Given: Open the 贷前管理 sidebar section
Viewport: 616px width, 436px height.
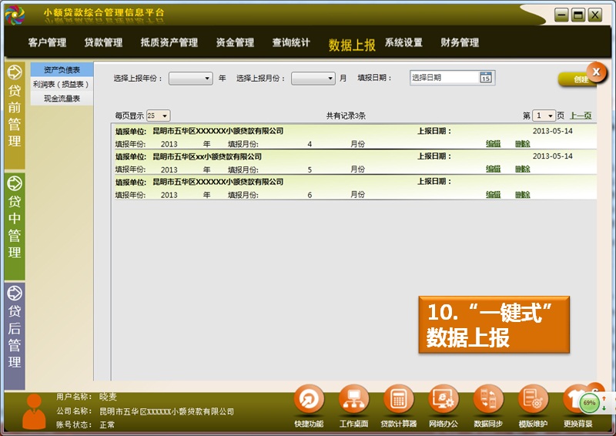Looking at the screenshot, I should pyautogui.click(x=15, y=116).
